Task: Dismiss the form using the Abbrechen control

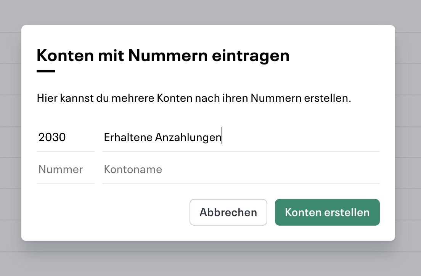Action: (228, 212)
